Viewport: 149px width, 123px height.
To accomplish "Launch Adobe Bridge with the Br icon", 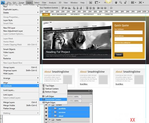I will click(90, 2).
